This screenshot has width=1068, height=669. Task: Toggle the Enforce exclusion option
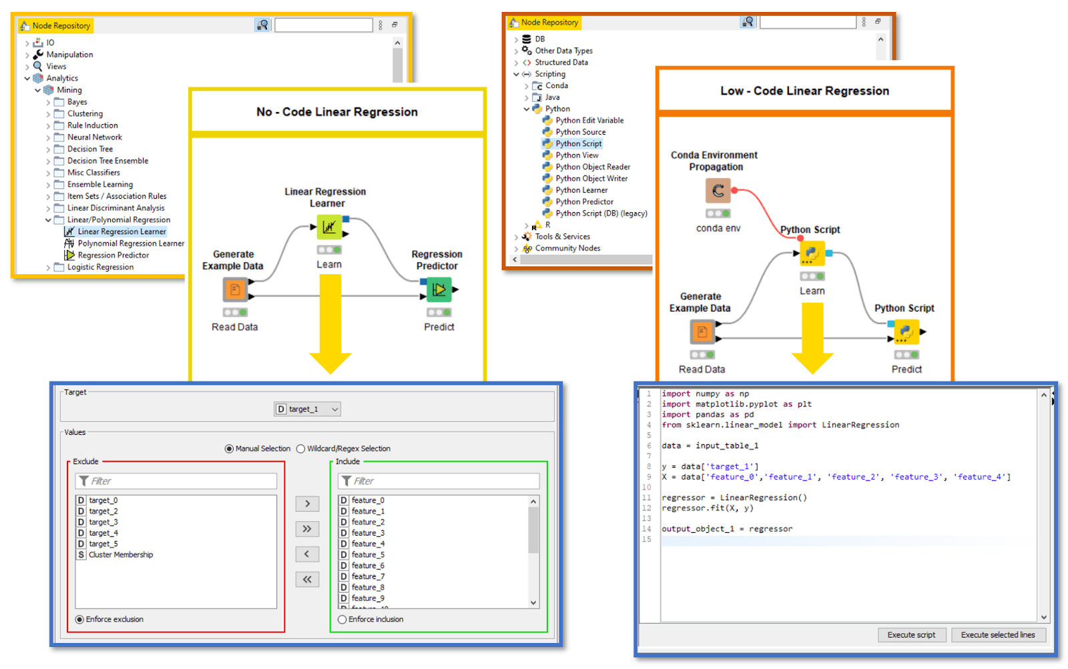pyautogui.click(x=80, y=619)
